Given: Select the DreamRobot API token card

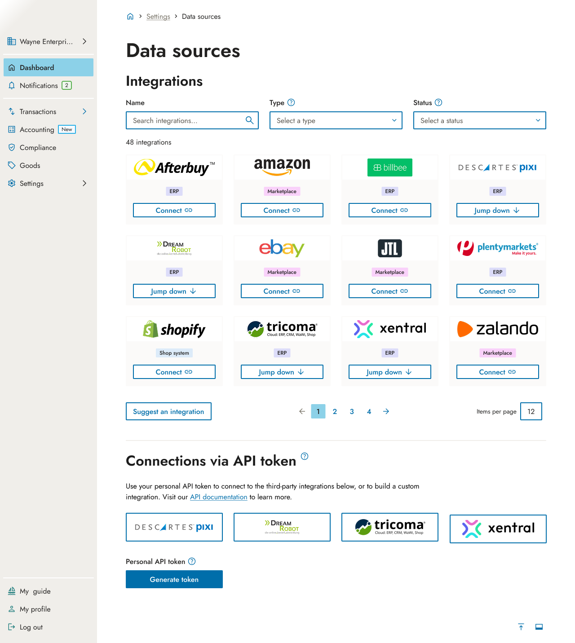Looking at the screenshot, I should [x=282, y=527].
